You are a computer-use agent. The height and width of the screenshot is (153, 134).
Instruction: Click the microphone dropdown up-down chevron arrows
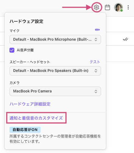(x=96, y=39)
